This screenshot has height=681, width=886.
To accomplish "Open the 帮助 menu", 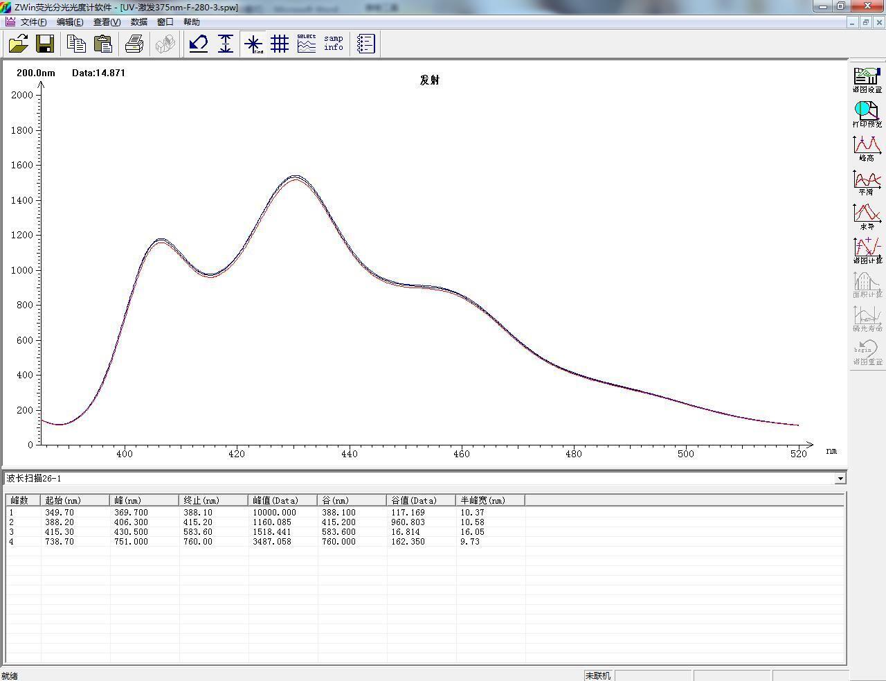I will (x=192, y=22).
